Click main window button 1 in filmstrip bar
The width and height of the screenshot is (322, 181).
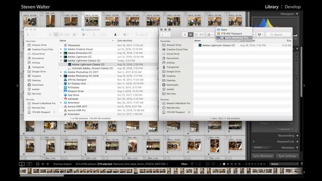(22, 164)
